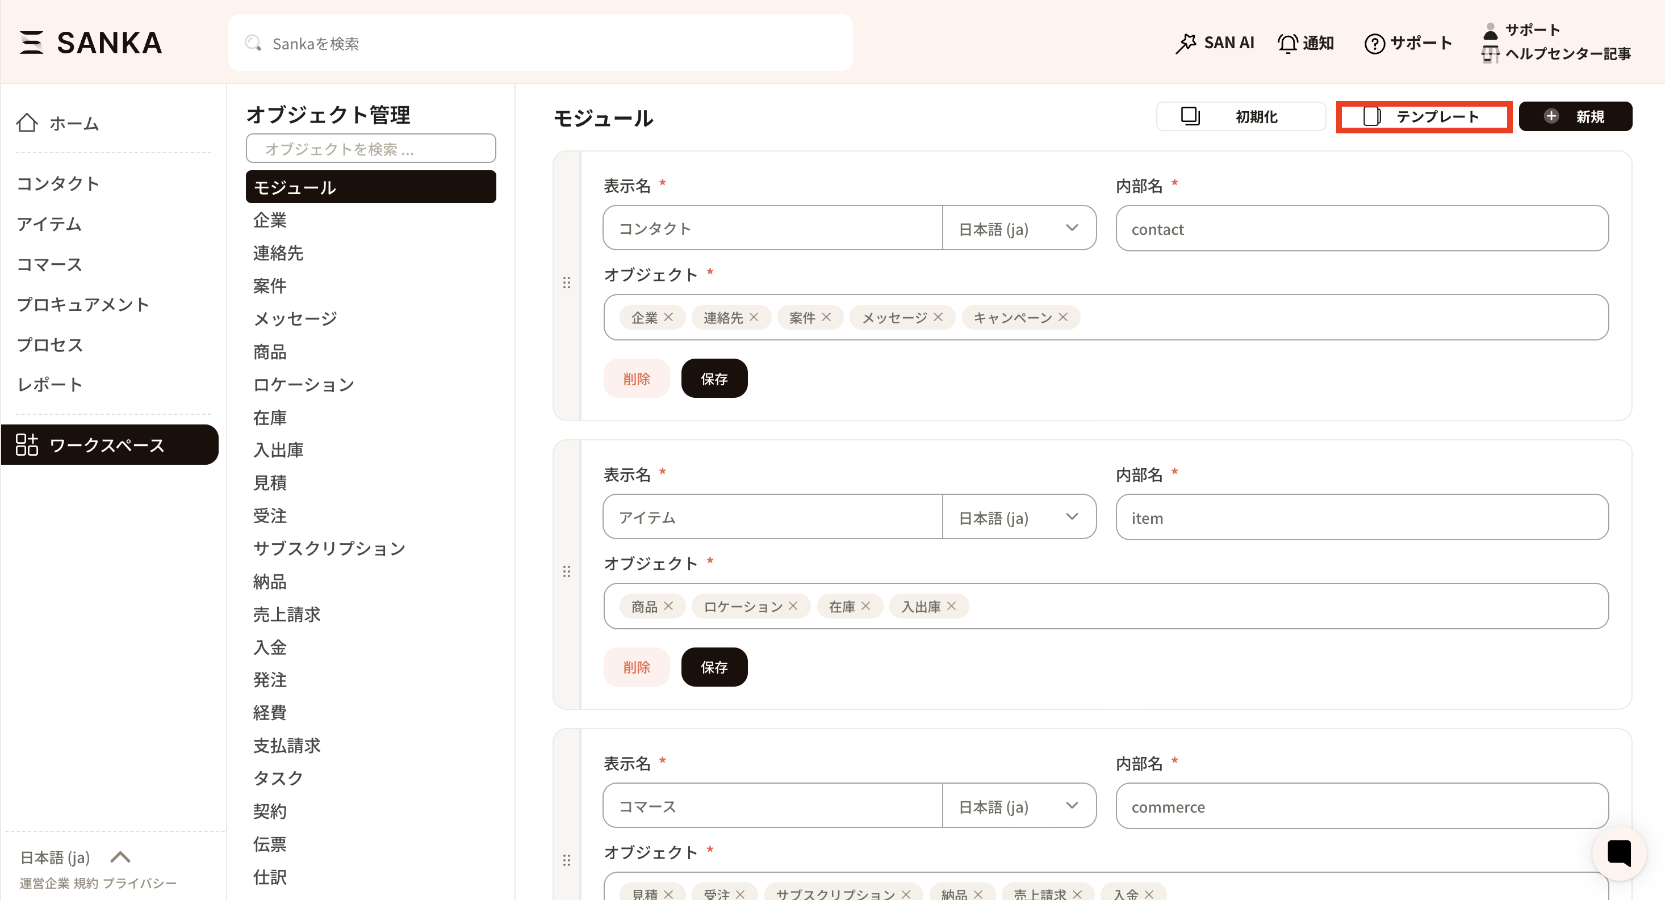
Task: Select 支払請求 in object list
Action: [286, 745]
